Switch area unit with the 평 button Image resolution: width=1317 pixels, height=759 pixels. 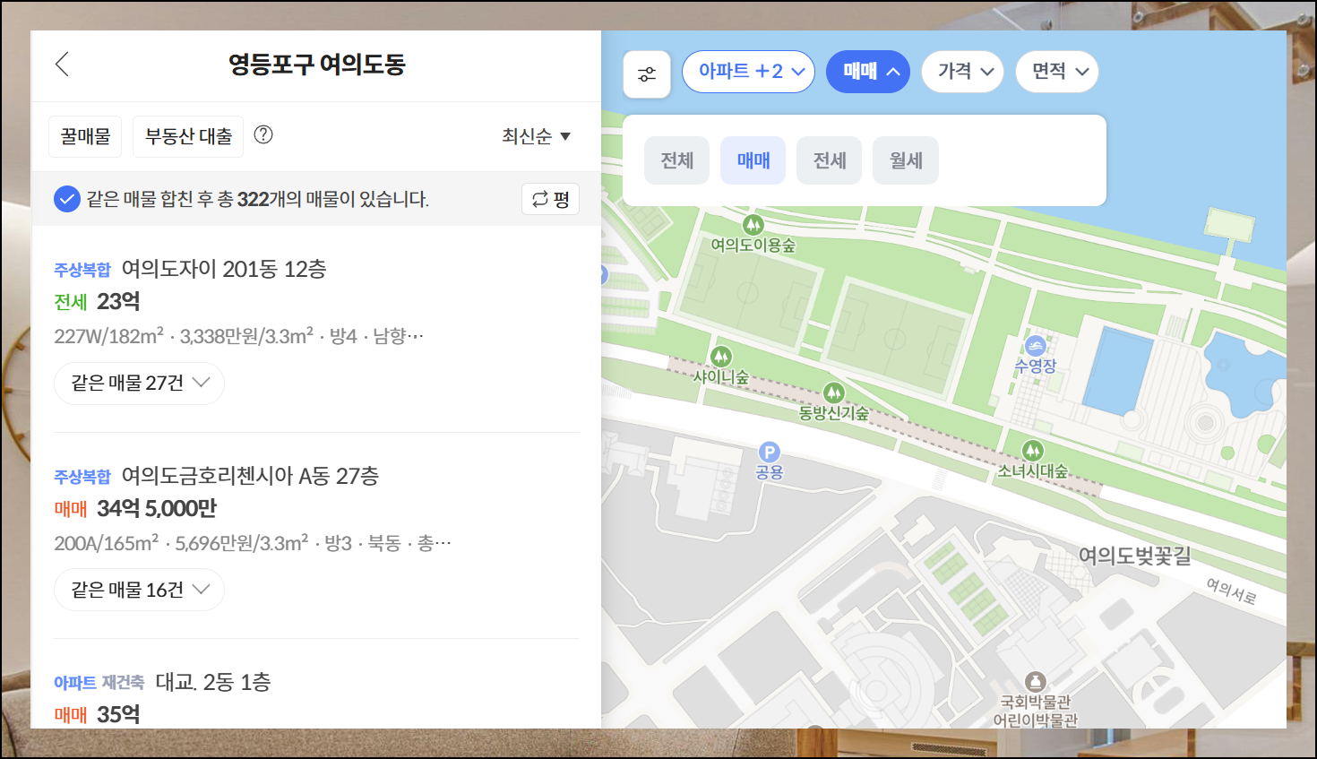(550, 199)
